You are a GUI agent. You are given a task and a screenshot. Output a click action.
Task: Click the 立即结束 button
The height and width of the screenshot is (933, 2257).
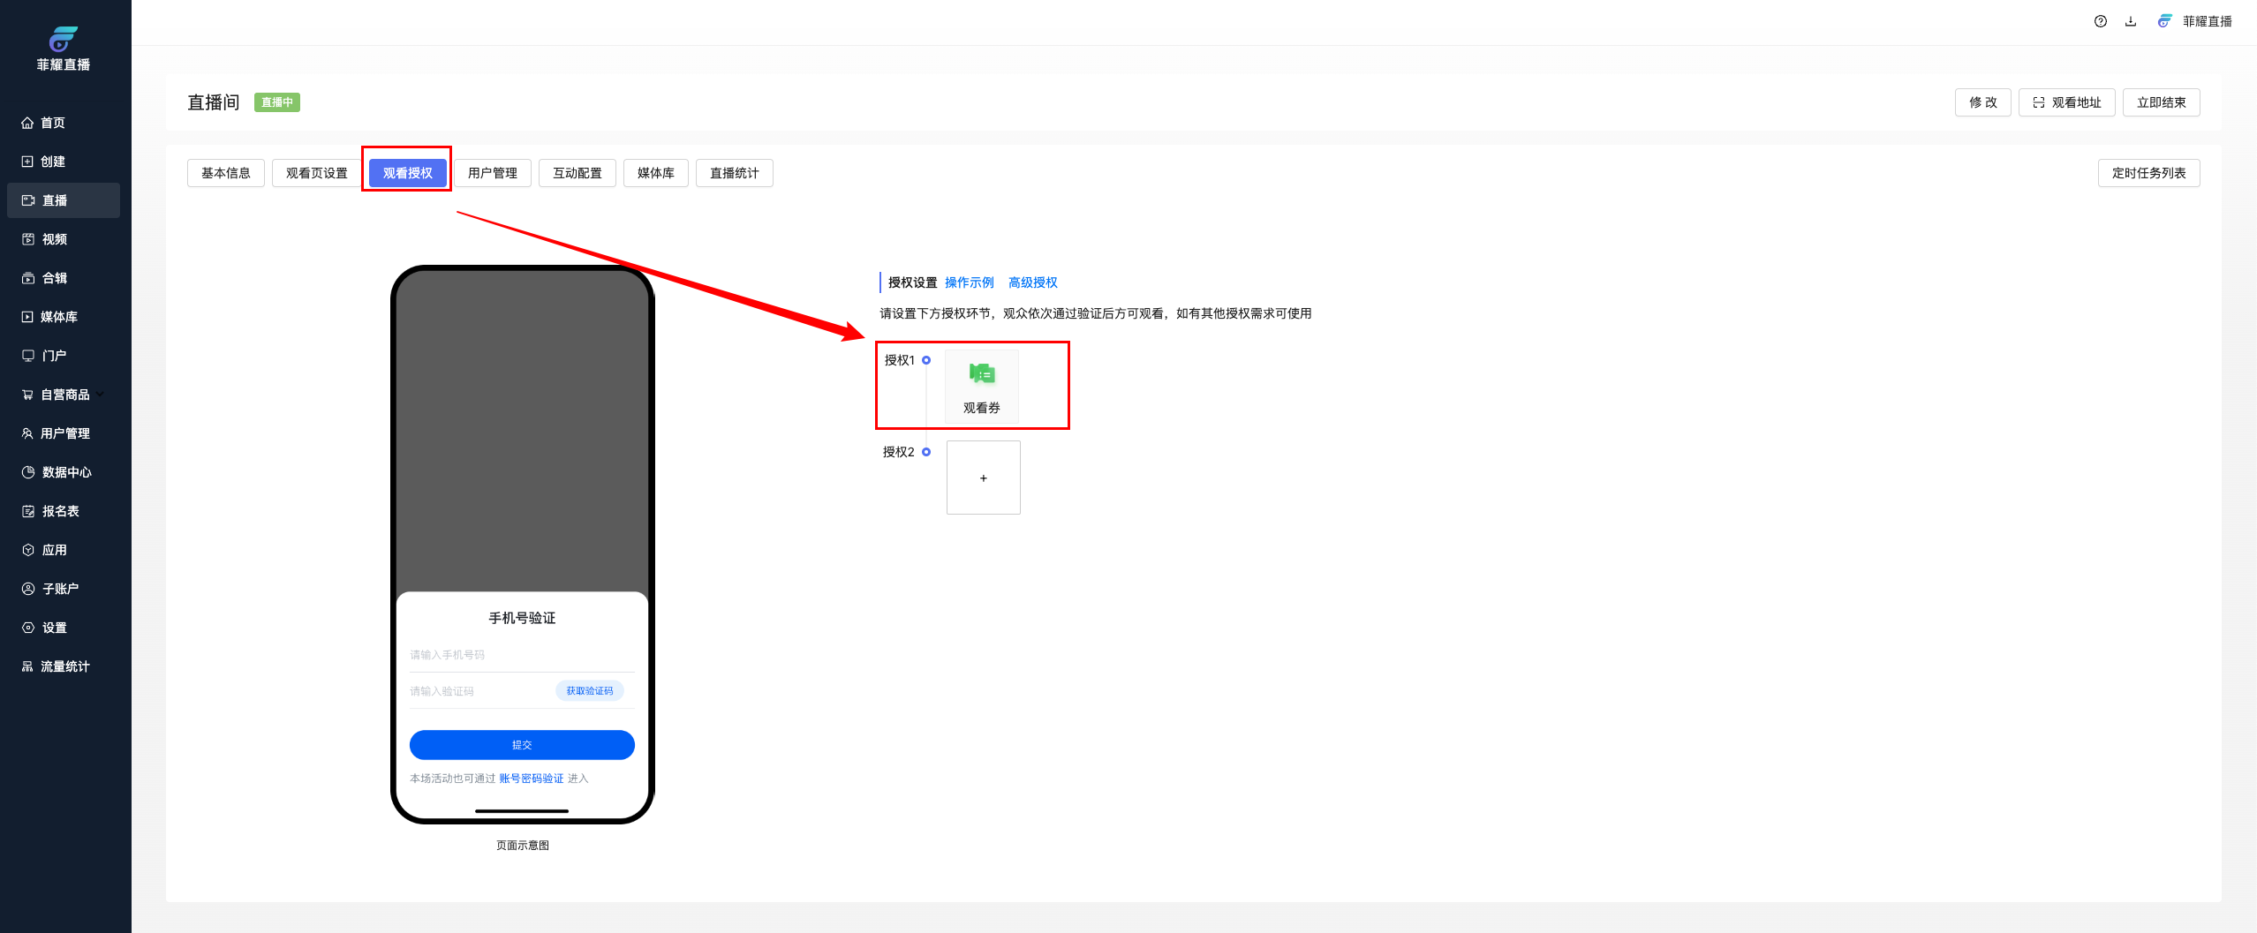pyautogui.click(x=2161, y=102)
